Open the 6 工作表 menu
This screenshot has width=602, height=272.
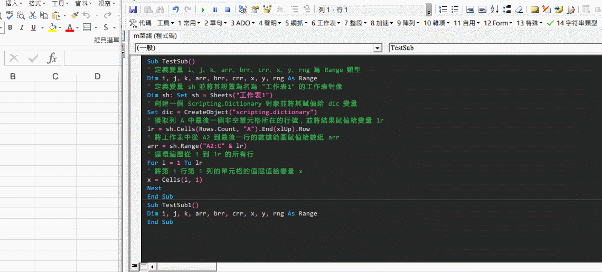coord(326,23)
